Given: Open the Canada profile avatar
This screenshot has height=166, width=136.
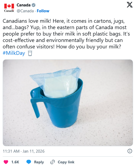Looking at the screenshot, I should click(x=9, y=8).
